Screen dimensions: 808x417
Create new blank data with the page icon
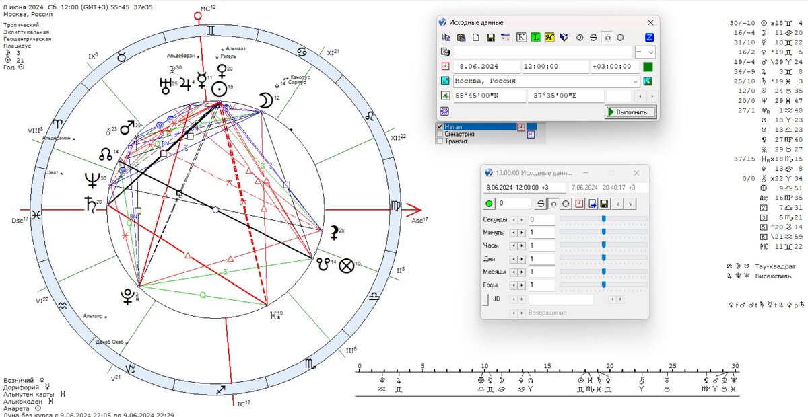[x=475, y=38]
